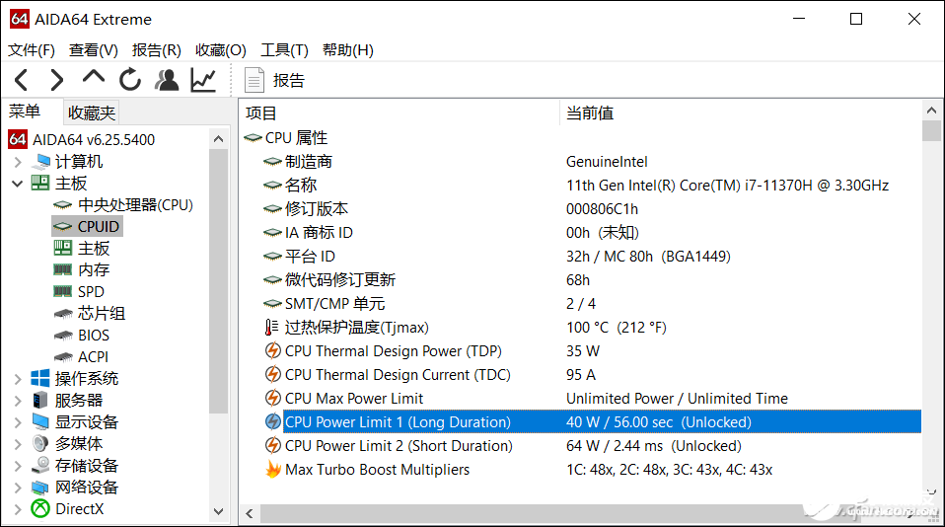Open the 文件(F) menu
This screenshot has width=945, height=527.
click(32, 50)
